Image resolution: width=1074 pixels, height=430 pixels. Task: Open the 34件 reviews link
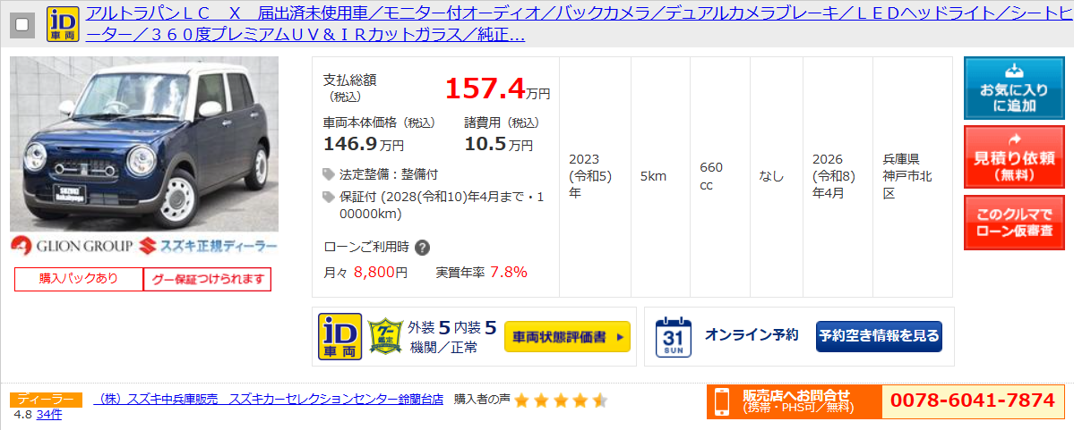coord(49,414)
